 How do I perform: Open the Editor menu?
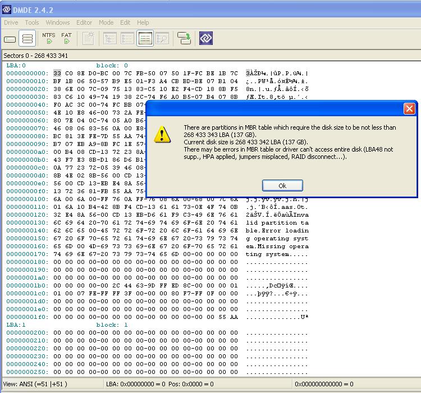[84, 22]
